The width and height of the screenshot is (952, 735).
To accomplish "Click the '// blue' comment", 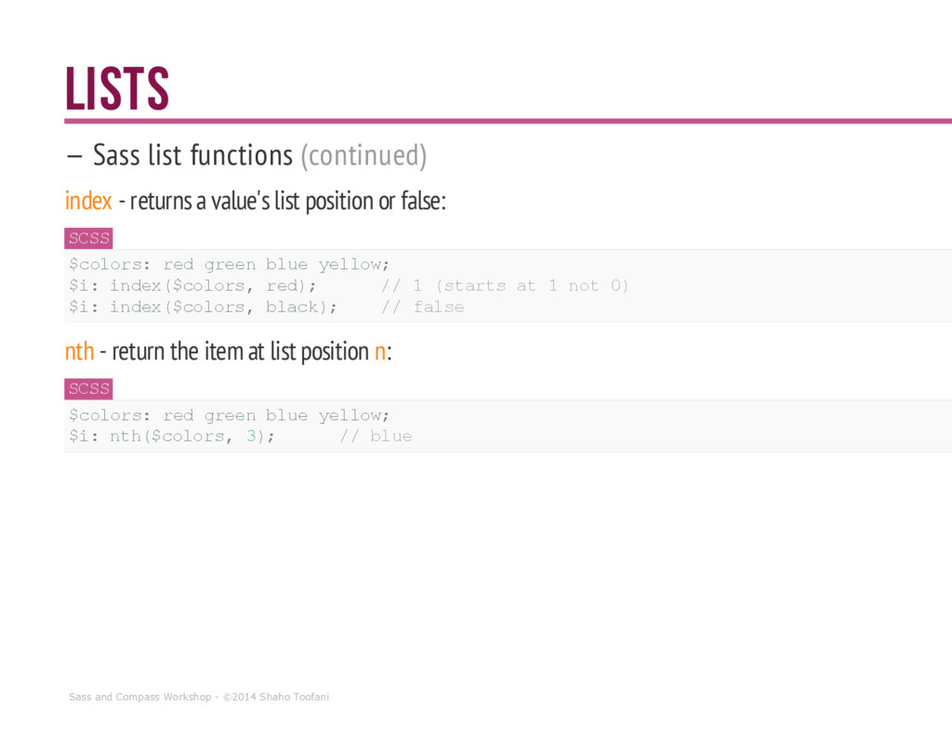I will pyautogui.click(x=376, y=437).
